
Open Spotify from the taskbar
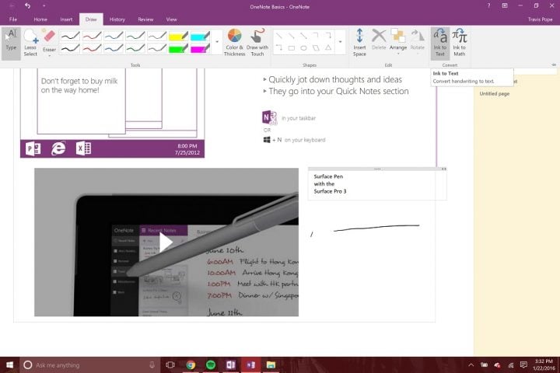click(211, 364)
